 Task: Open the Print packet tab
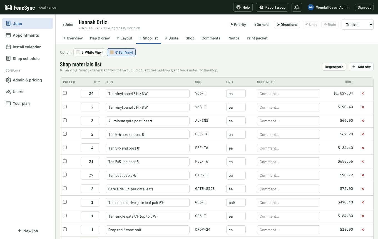[x=257, y=38]
